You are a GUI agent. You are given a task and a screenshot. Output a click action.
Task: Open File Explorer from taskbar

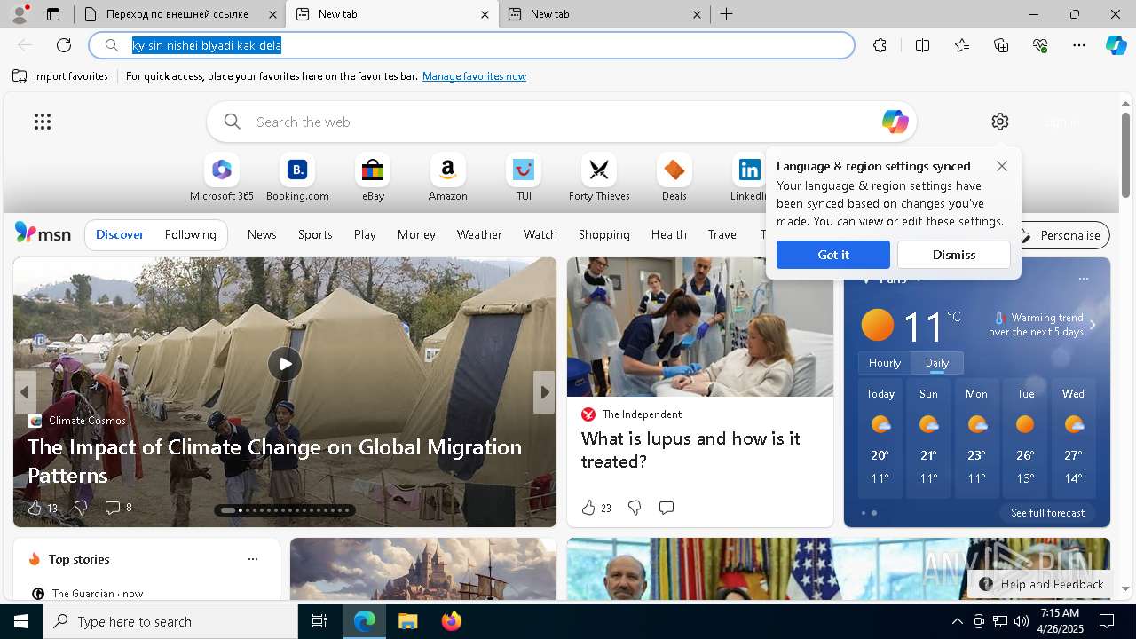pos(407,621)
